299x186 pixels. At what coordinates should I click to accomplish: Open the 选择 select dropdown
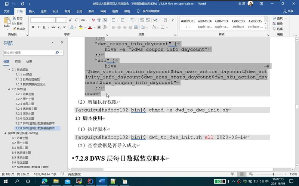279,29
